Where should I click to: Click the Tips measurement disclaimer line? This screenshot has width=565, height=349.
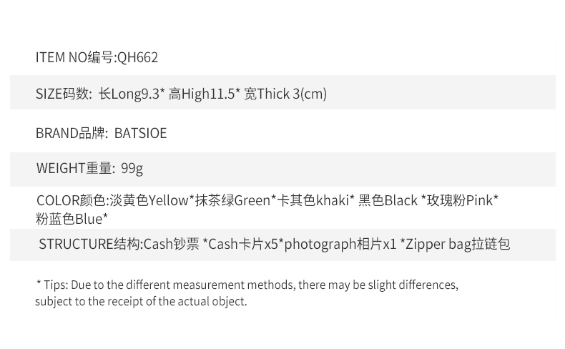(x=247, y=285)
